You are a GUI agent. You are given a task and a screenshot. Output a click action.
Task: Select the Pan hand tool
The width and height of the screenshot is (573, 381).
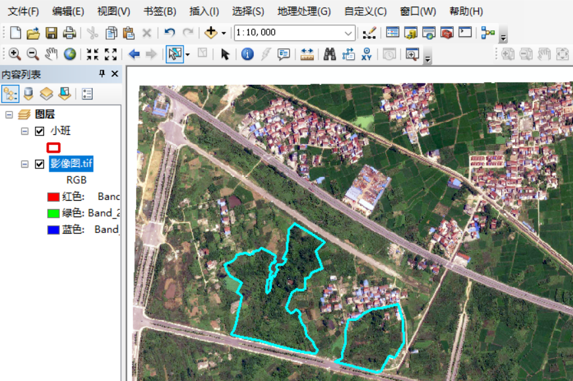tap(51, 54)
